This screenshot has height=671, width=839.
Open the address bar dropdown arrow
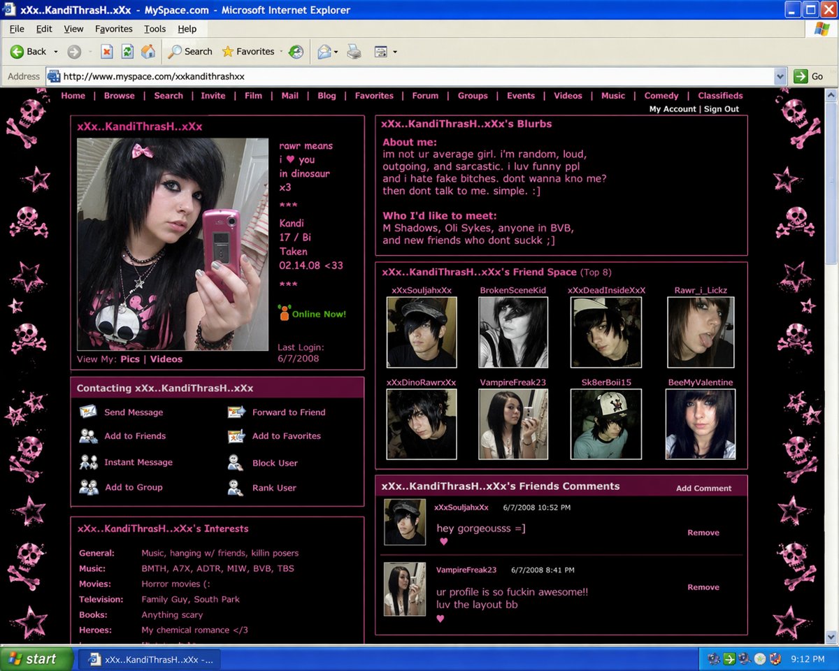click(x=780, y=76)
